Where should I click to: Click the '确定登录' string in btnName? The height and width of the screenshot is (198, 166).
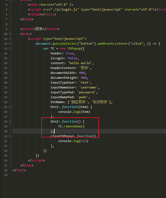[x=78, y=102]
